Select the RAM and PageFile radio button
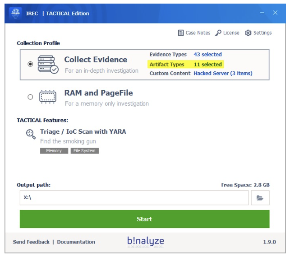This screenshot has width=290, height=257. coord(30,97)
